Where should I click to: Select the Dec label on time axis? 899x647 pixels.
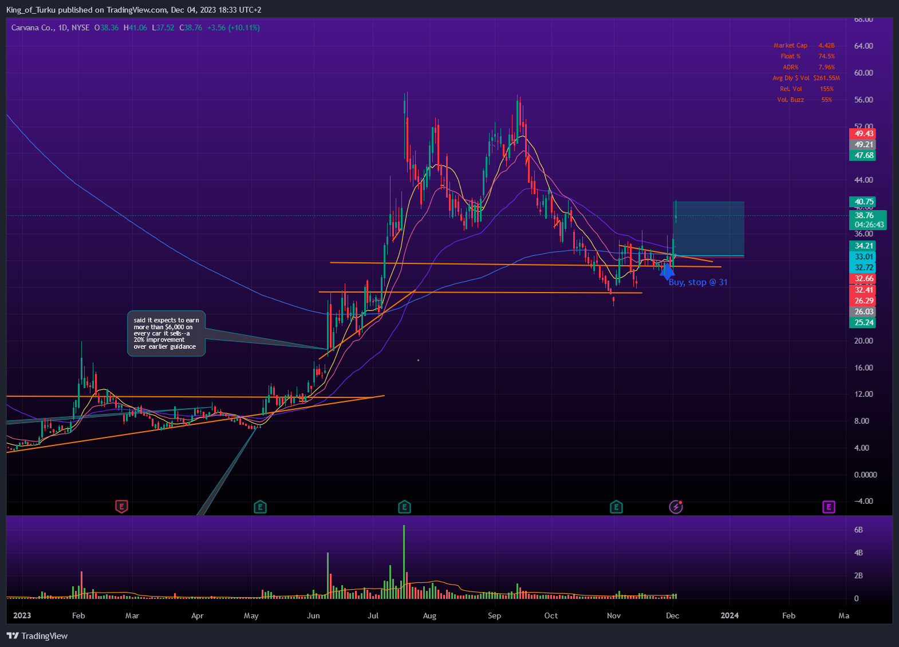tap(672, 616)
